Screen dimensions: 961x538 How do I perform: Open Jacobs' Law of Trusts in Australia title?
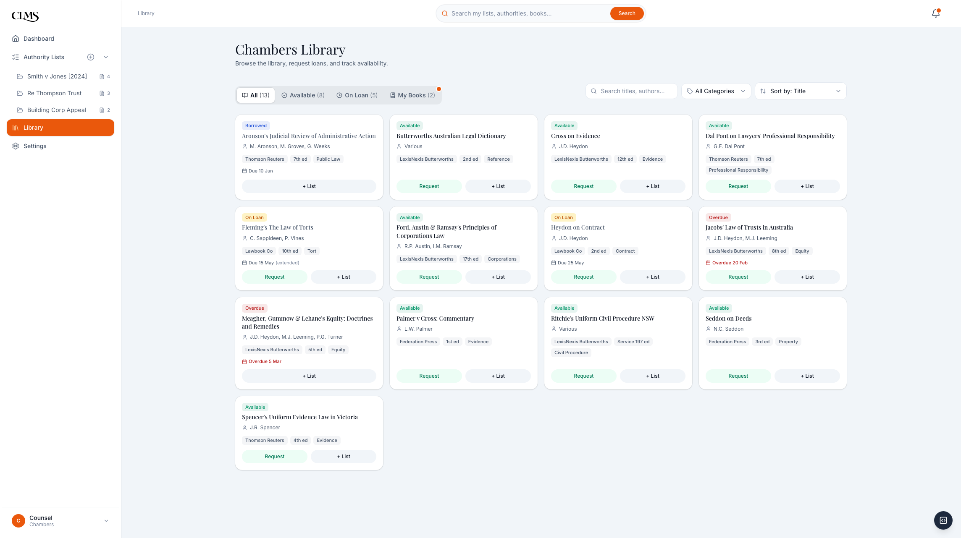[x=749, y=227]
